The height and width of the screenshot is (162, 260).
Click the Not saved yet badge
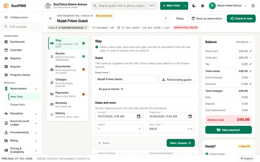tap(104, 16)
